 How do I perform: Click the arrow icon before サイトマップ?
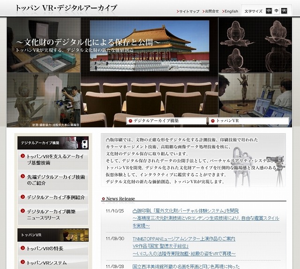[178, 11]
